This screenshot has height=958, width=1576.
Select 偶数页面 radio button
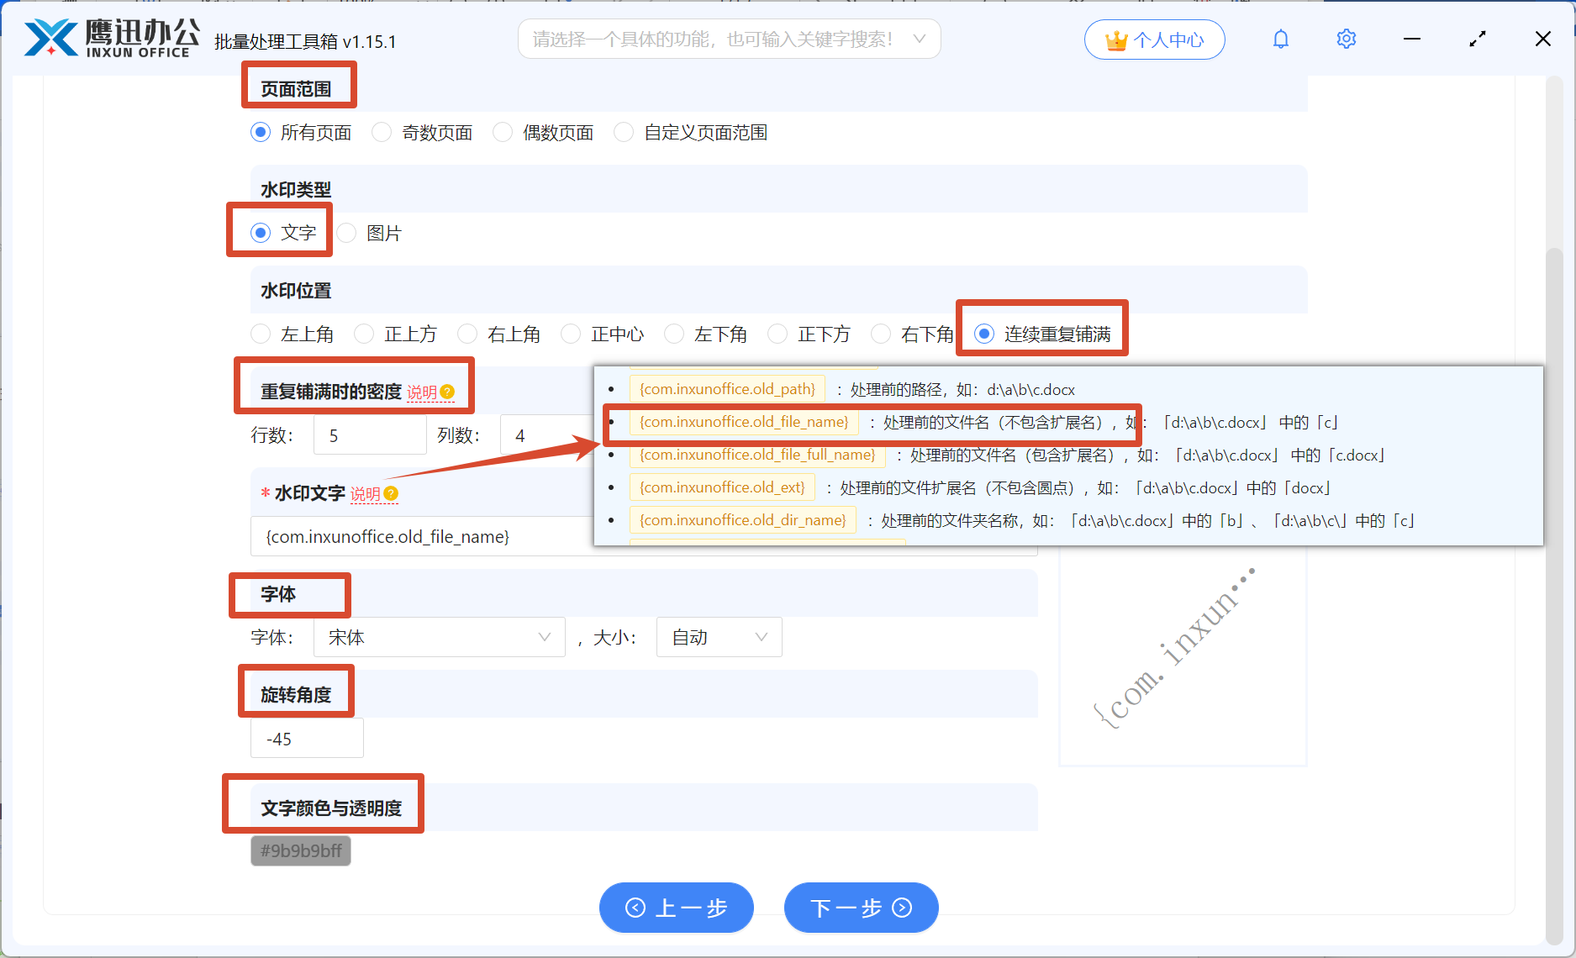503,133
